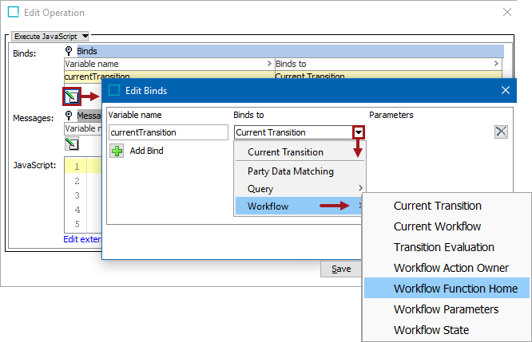
Task: Select Party Data Matching option
Action: [x=291, y=171]
